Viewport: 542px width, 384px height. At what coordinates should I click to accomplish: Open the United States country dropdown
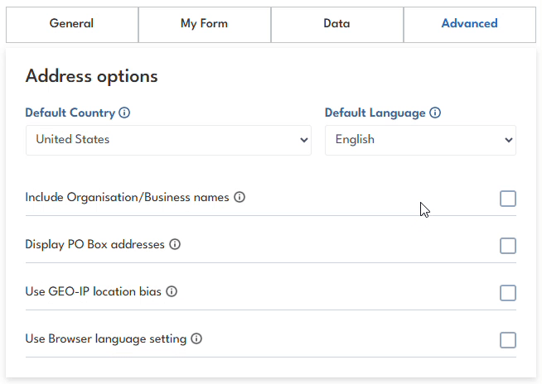pos(168,140)
